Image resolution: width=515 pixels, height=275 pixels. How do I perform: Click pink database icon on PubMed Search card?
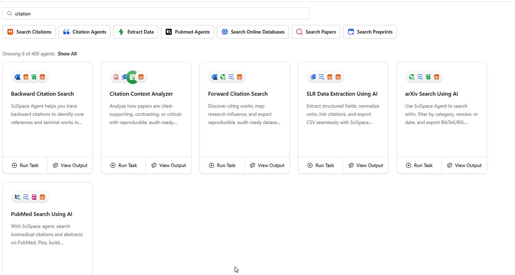[x=34, y=197]
